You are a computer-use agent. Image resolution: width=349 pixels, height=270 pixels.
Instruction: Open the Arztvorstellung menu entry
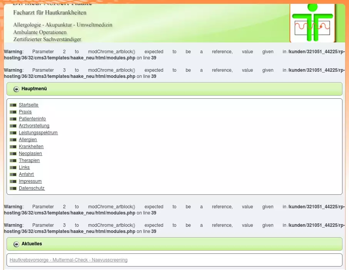coord(34,126)
